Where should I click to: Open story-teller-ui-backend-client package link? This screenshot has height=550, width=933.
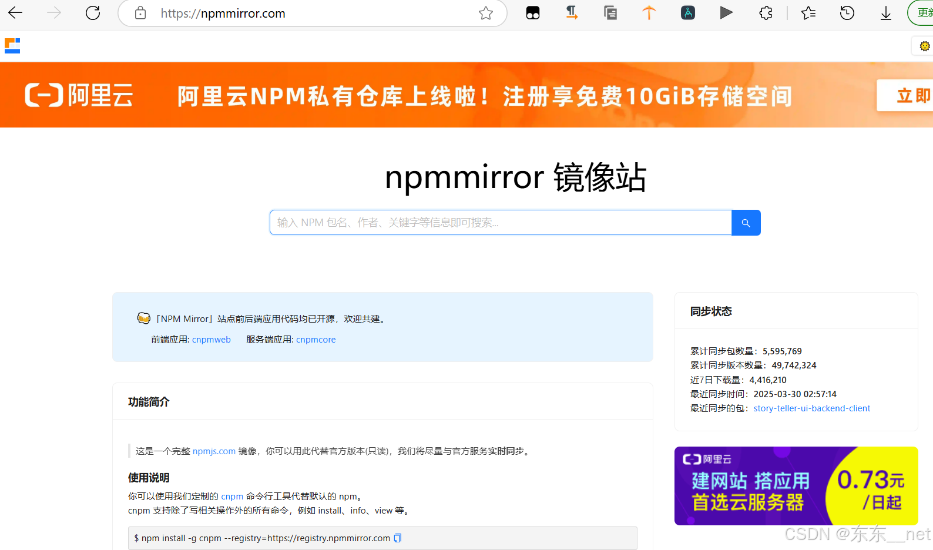[x=812, y=408]
